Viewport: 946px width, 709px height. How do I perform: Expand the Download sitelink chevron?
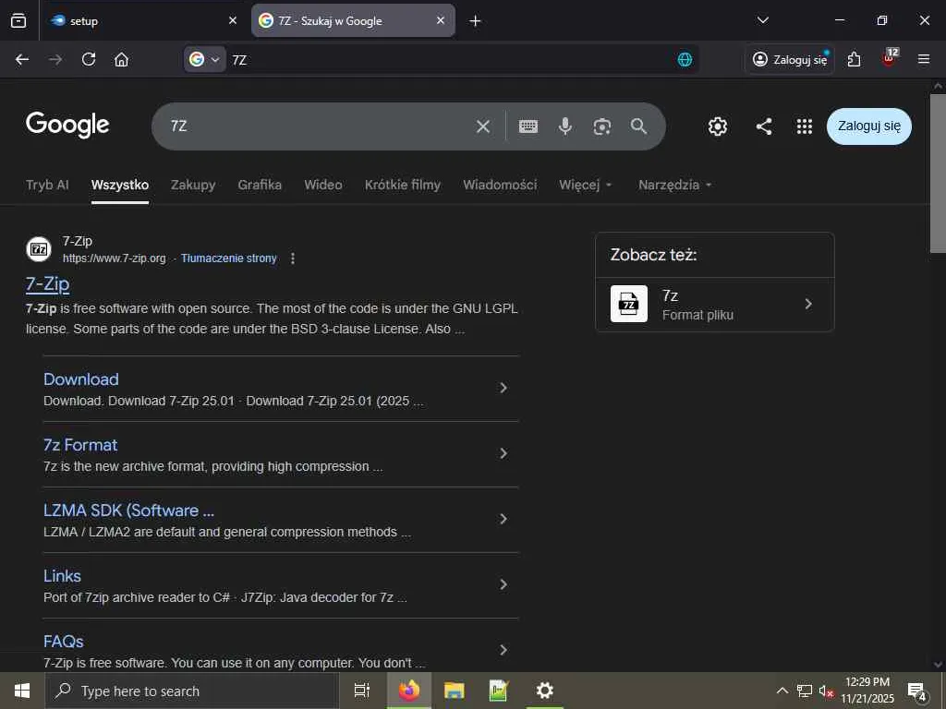click(x=503, y=388)
